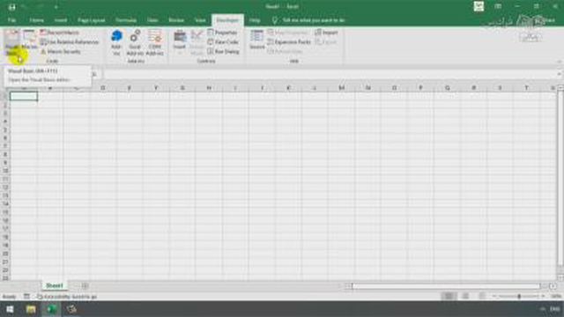Start Record Macro
Screen dimensions: 564x317
pos(59,33)
